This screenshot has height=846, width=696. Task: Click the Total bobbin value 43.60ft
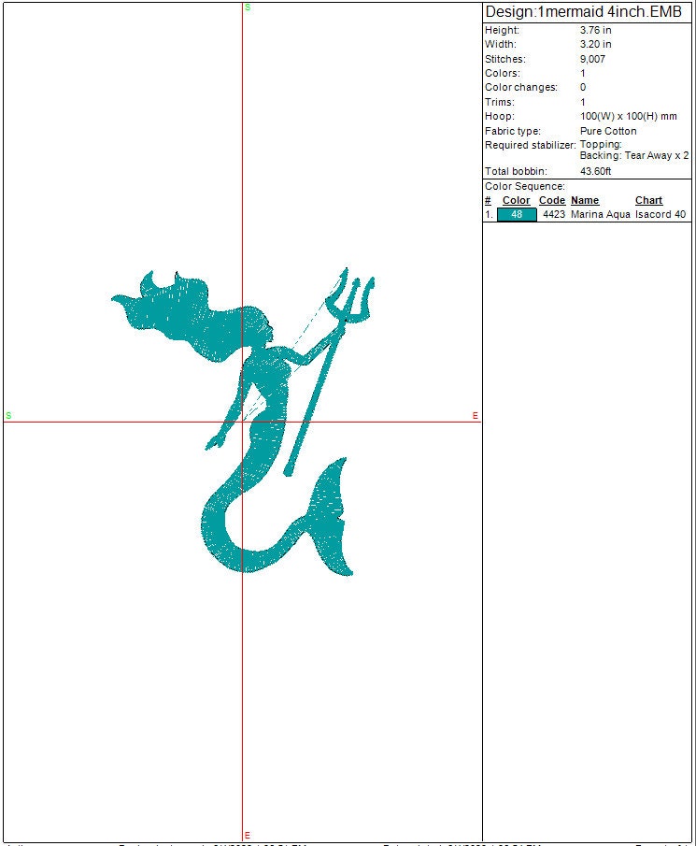tap(595, 172)
